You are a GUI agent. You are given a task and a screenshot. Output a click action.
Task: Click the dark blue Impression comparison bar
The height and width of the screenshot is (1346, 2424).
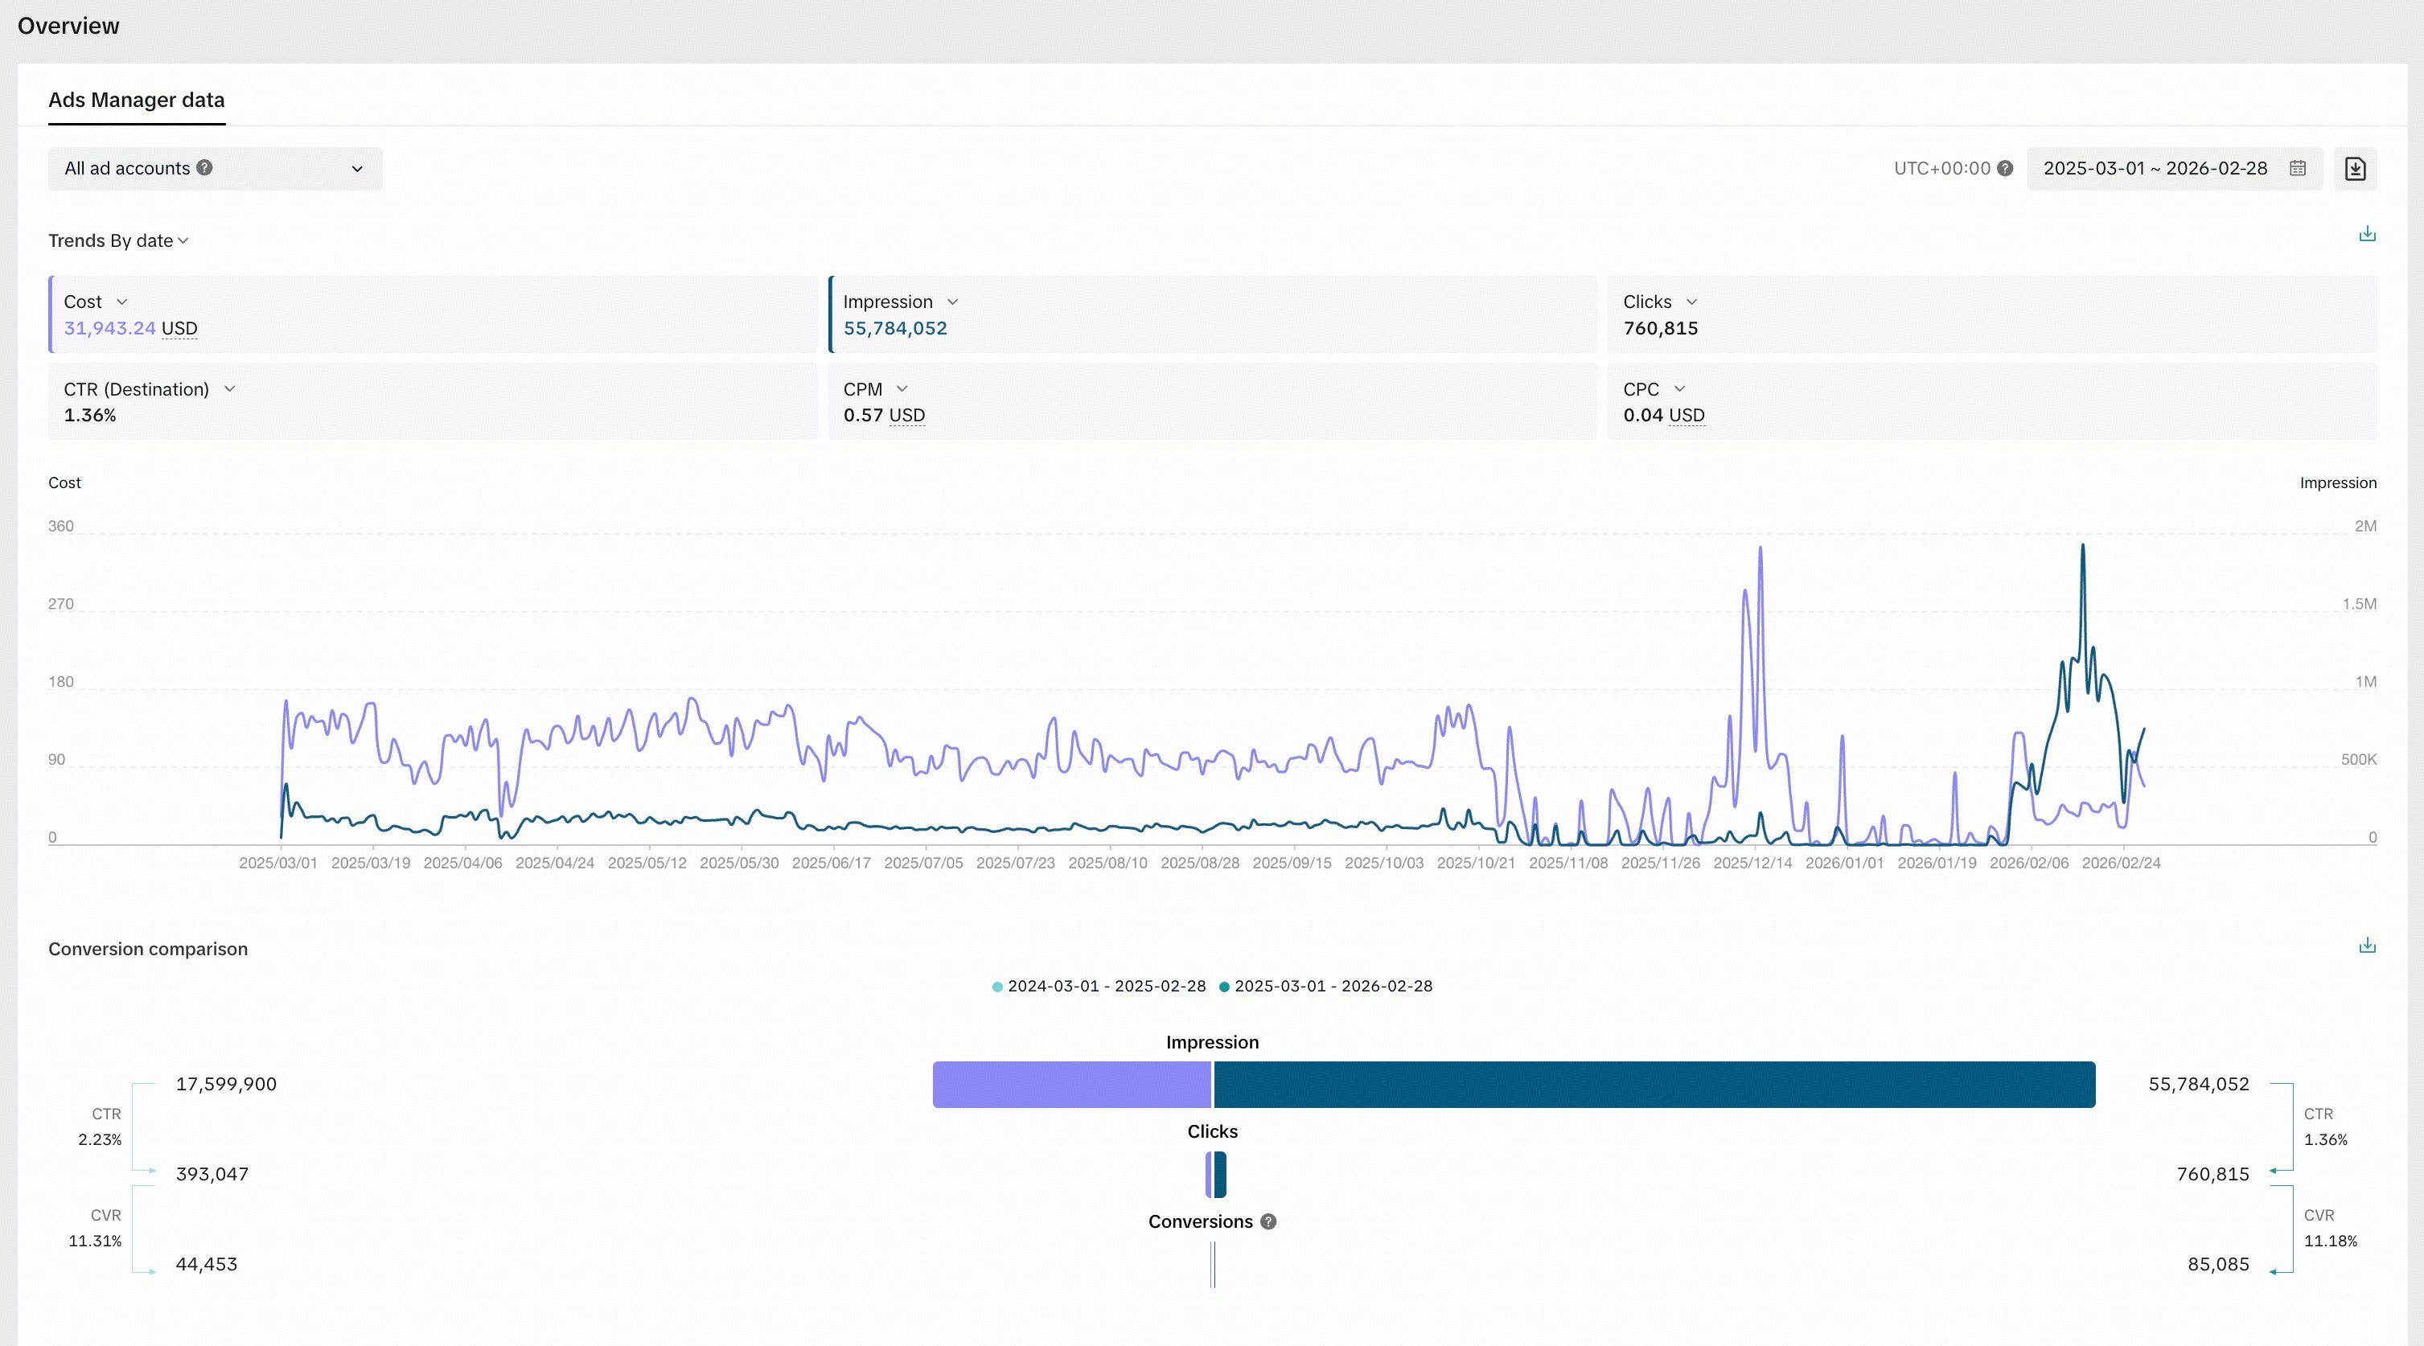click(1654, 1085)
